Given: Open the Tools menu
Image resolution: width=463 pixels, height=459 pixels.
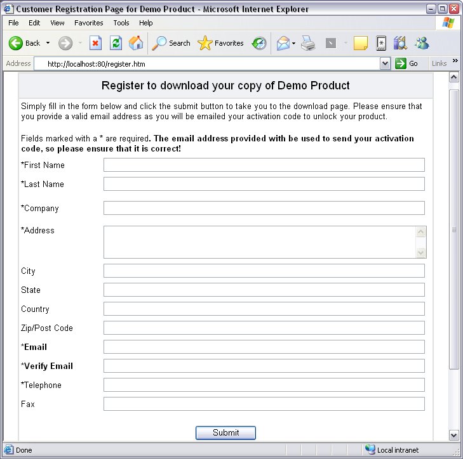Looking at the screenshot, I should (x=121, y=23).
